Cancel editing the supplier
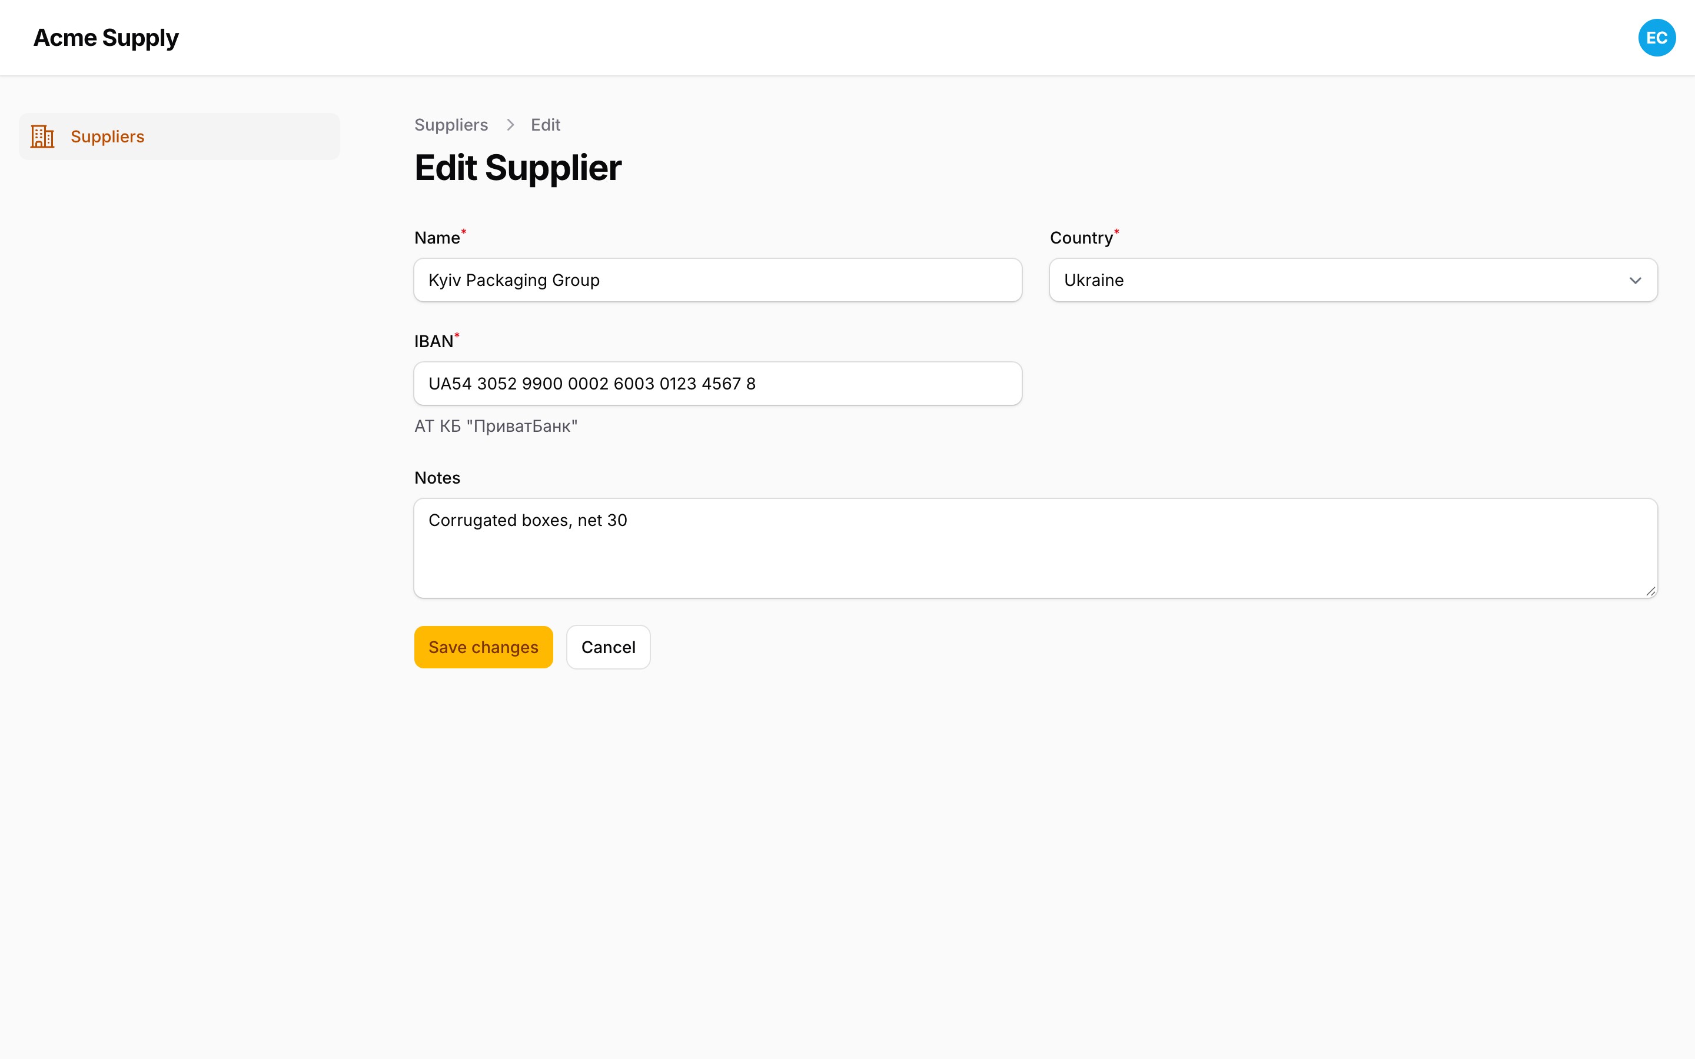 click(608, 647)
